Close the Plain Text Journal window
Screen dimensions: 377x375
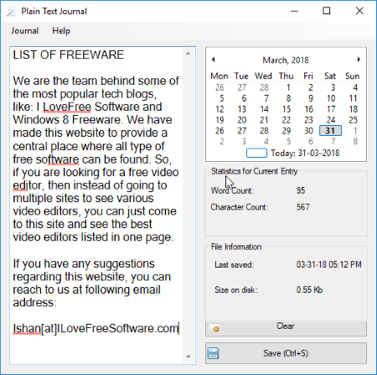pos(359,11)
